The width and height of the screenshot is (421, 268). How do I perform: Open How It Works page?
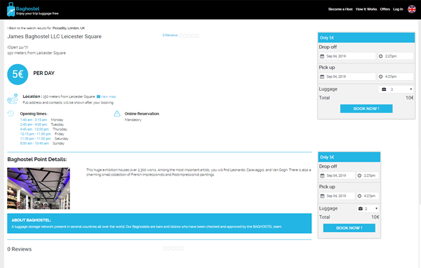coord(366,9)
